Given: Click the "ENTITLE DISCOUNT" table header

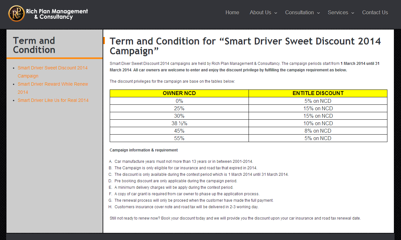Looking at the screenshot, I should 318,93.
